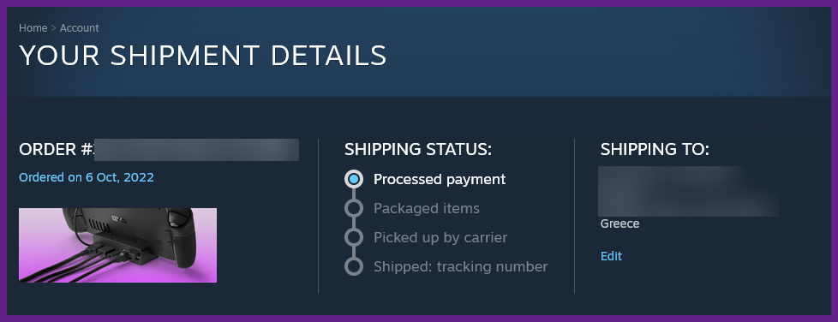Open the Home breadcrumb link
838x322 pixels.
click(33, 27)
